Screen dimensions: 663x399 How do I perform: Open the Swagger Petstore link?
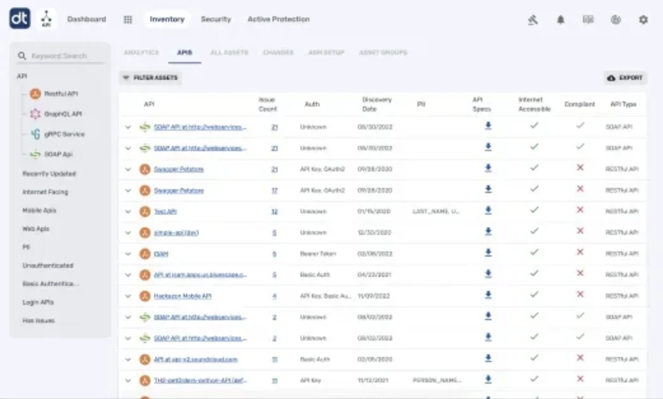178,169
